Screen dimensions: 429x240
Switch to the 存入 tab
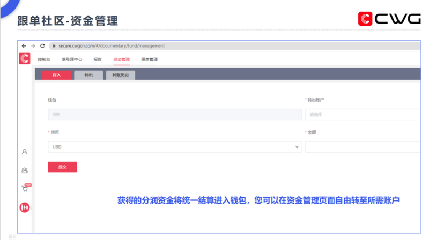point(57,75)
